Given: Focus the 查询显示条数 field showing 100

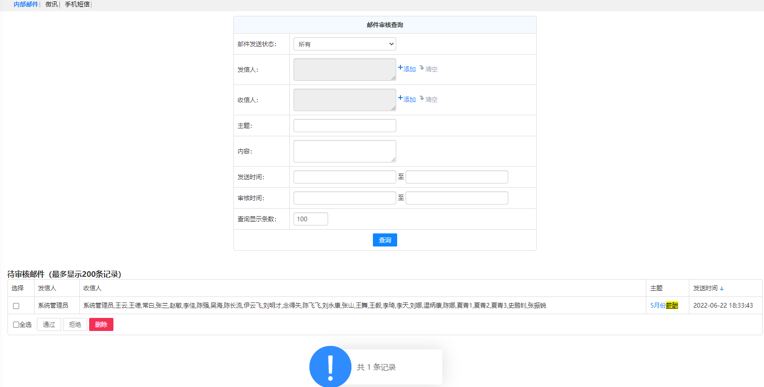Looking at the screenshot, I should coord(310,219).
